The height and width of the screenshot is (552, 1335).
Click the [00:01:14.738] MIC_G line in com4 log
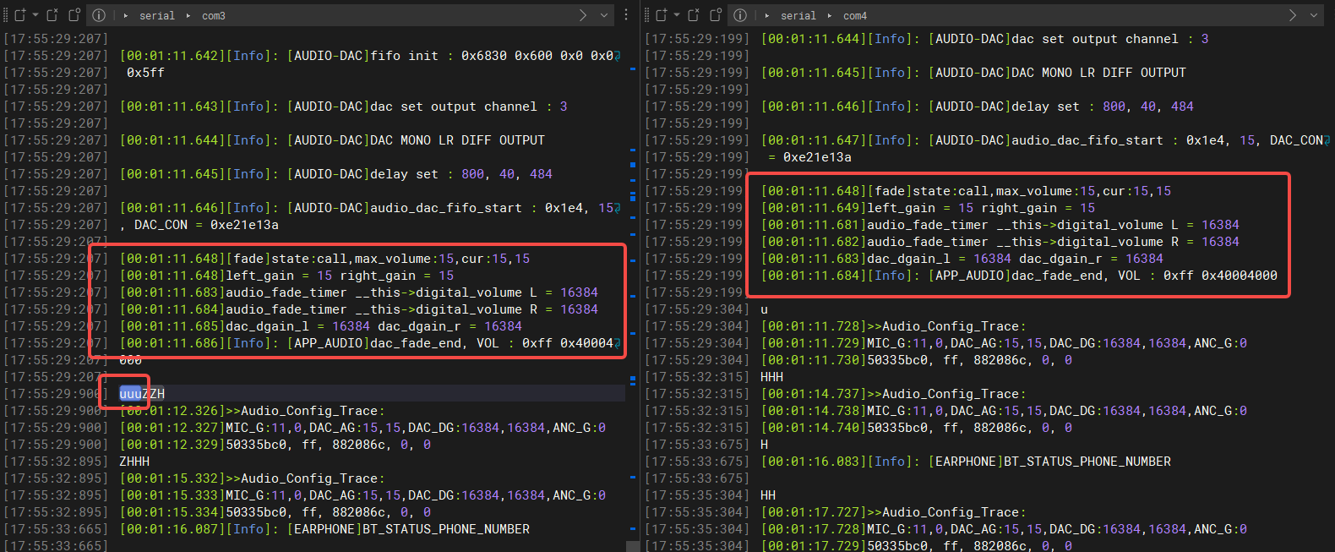1004,411
